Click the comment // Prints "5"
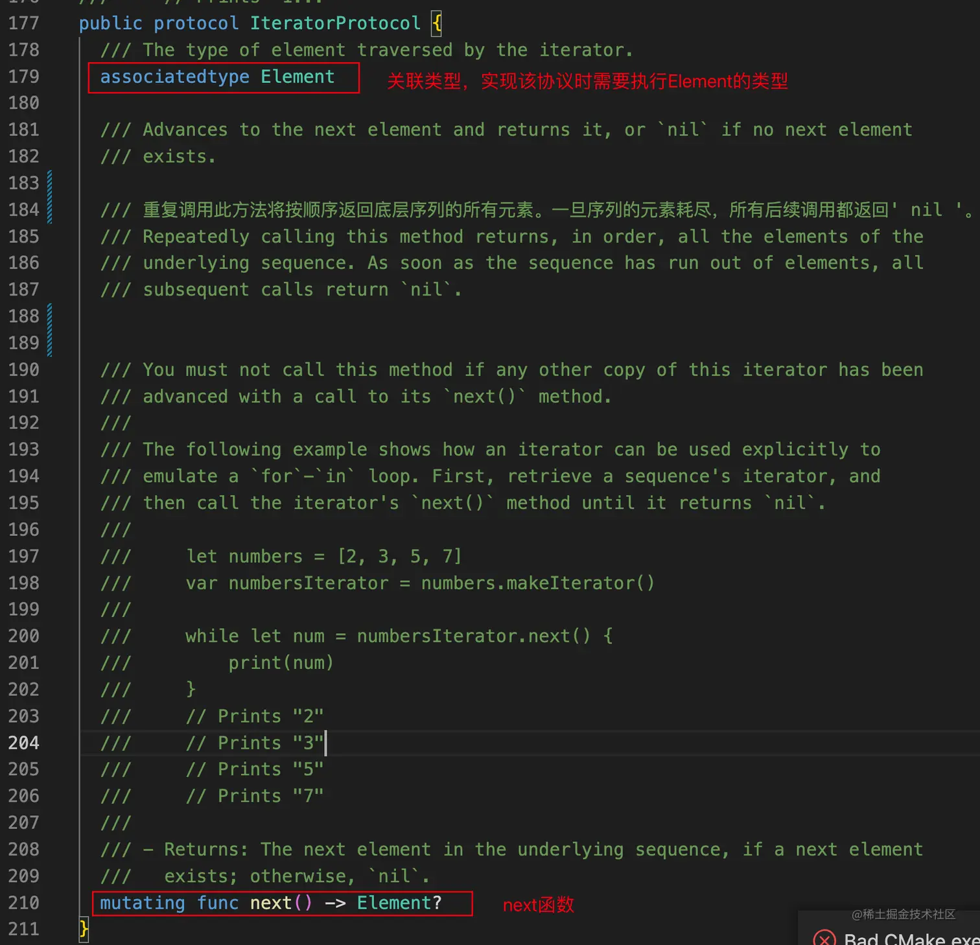 point(255,769)
